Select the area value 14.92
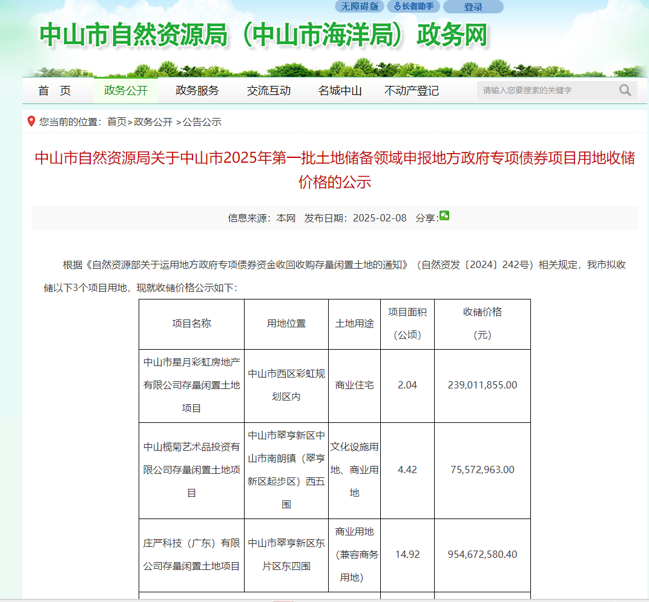649x602 pixels. pyautogui.click(x=407, y=555)
